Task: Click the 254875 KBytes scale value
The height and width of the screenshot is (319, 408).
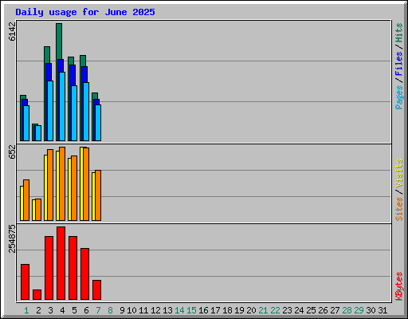Action: coord(12,238)
